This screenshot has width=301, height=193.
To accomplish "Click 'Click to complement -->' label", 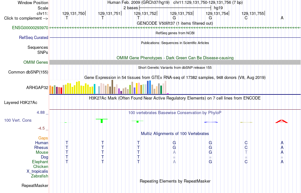I will (x=26, y=18).
